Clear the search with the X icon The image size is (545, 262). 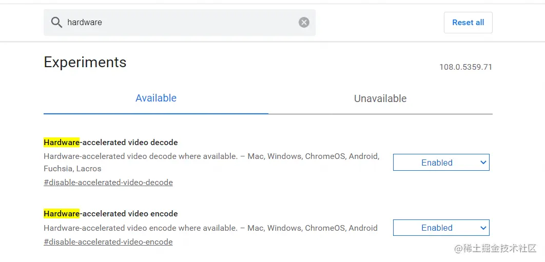coord(304,23)
